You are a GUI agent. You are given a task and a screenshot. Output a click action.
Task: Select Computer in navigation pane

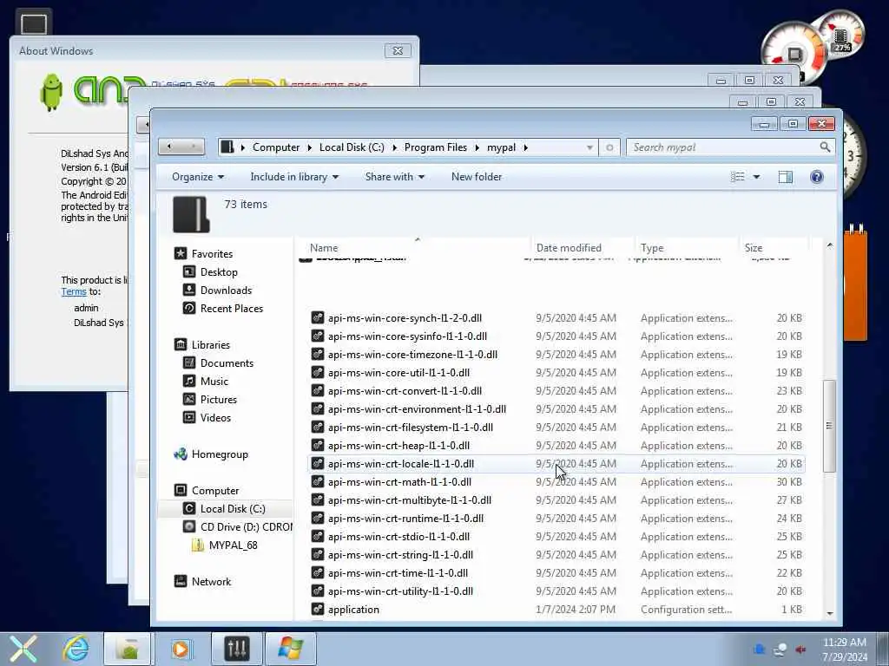click(x=215, y=491)
